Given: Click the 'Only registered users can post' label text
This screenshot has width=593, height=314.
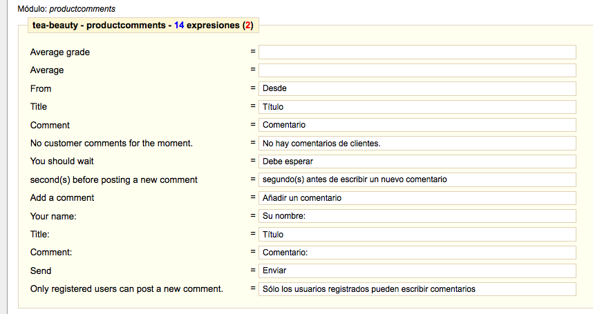Looking at the screenshot, I should click(126, 289).
